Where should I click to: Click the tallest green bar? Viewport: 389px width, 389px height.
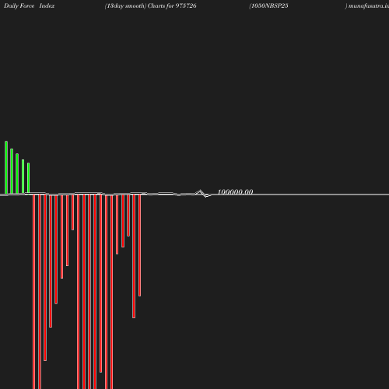(6, 167)
